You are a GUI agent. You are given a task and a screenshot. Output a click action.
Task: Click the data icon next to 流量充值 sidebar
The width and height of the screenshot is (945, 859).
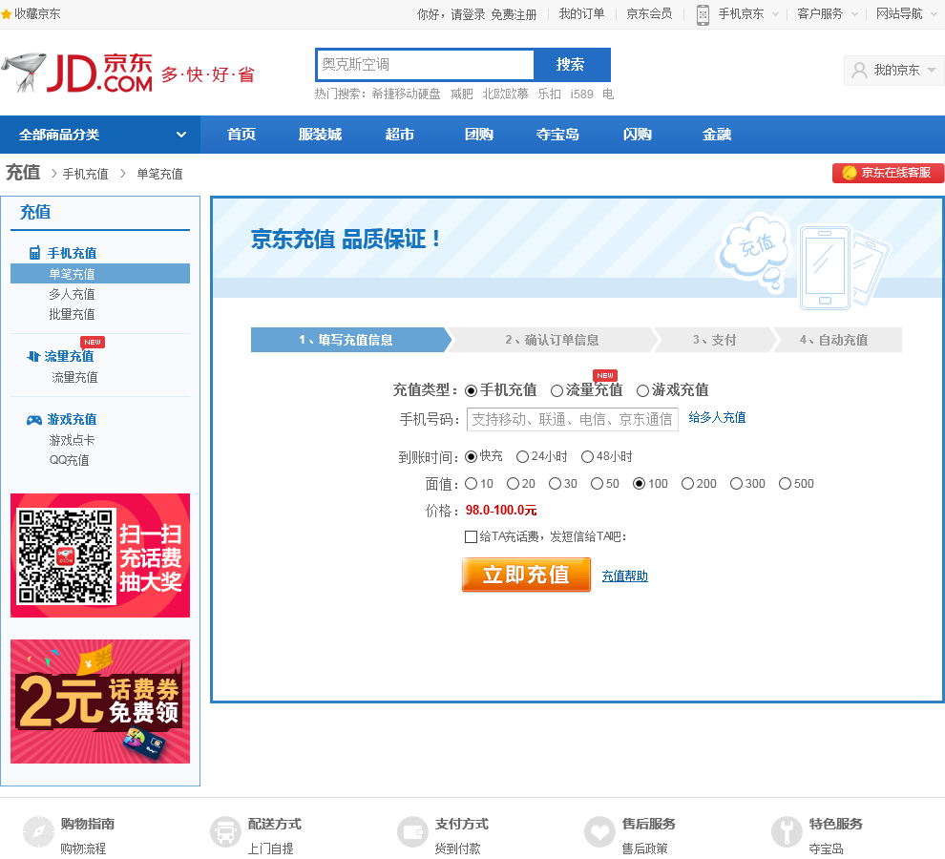coord(33,356)
